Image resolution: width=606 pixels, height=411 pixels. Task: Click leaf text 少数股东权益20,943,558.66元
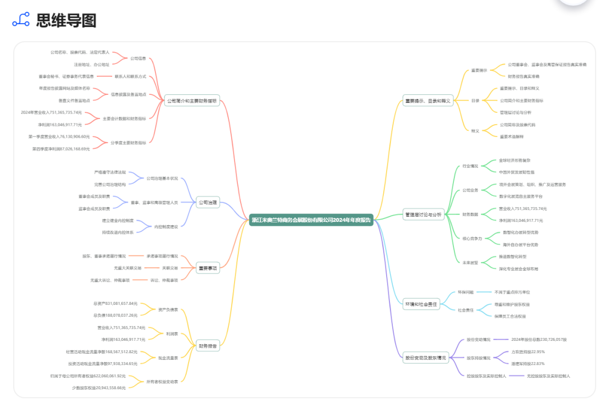click(99, 388)
